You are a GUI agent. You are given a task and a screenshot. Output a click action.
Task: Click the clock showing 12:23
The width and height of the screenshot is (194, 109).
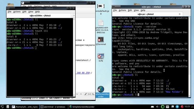pyautogui.click(x=187, y=106)
